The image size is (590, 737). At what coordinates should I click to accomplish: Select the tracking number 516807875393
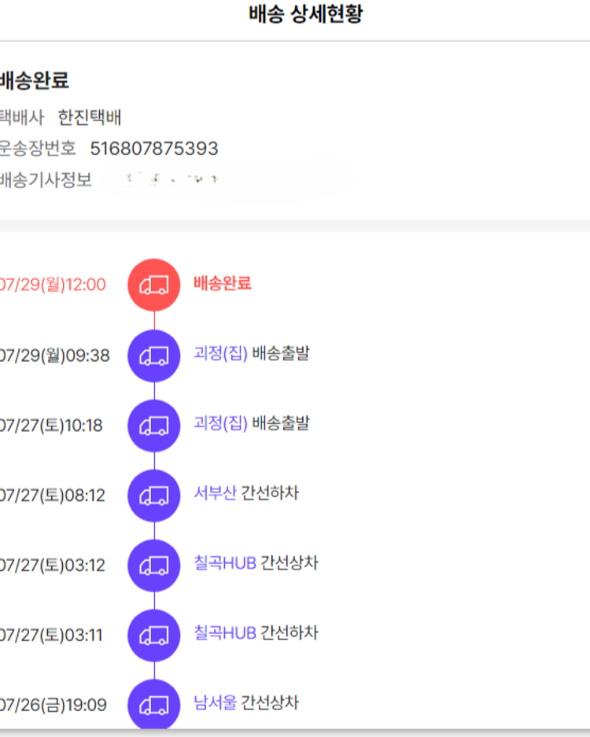coord(154,149)
